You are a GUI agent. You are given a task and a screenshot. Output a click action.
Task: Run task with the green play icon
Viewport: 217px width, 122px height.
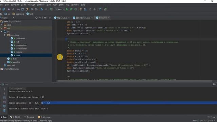pyautogui.click(x=67, y=9)
